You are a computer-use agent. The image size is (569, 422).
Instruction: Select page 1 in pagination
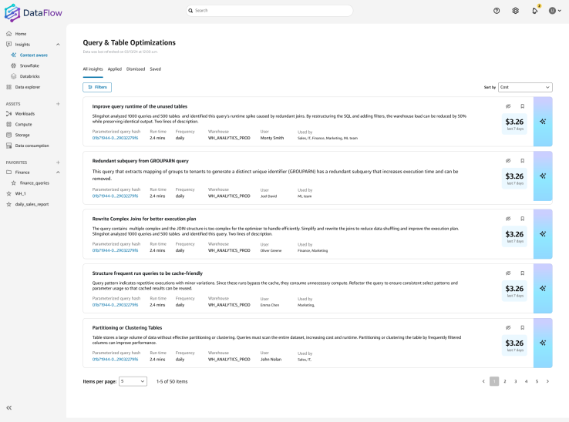494,381
